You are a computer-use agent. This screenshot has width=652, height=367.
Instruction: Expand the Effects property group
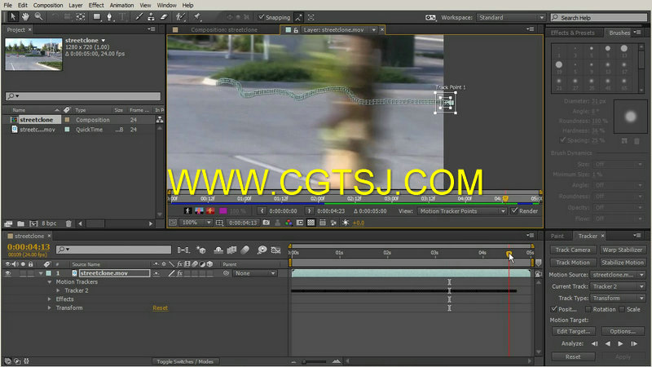[x=50, y=299]
